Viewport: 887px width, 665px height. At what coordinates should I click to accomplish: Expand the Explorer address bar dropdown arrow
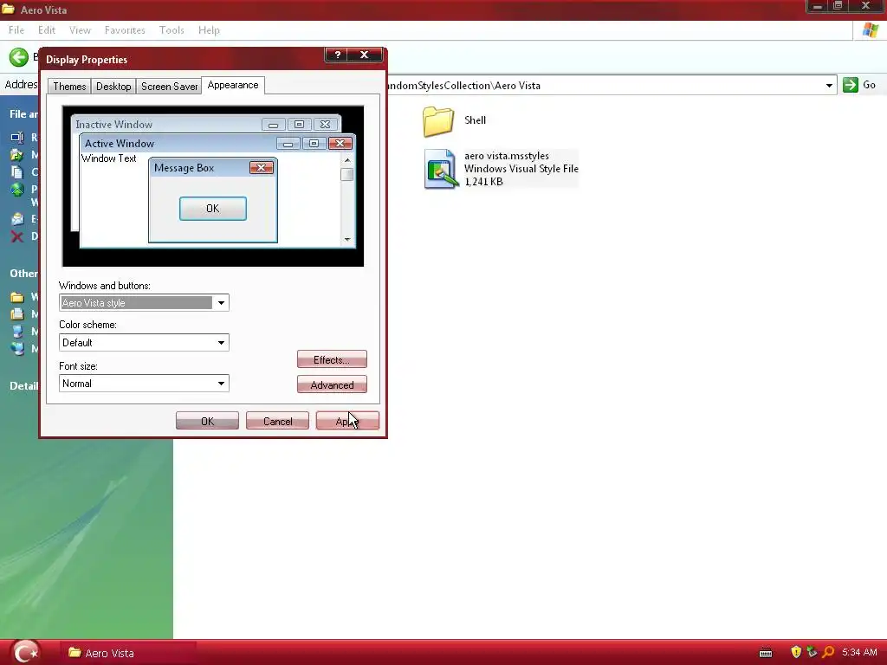pos(829,86)
